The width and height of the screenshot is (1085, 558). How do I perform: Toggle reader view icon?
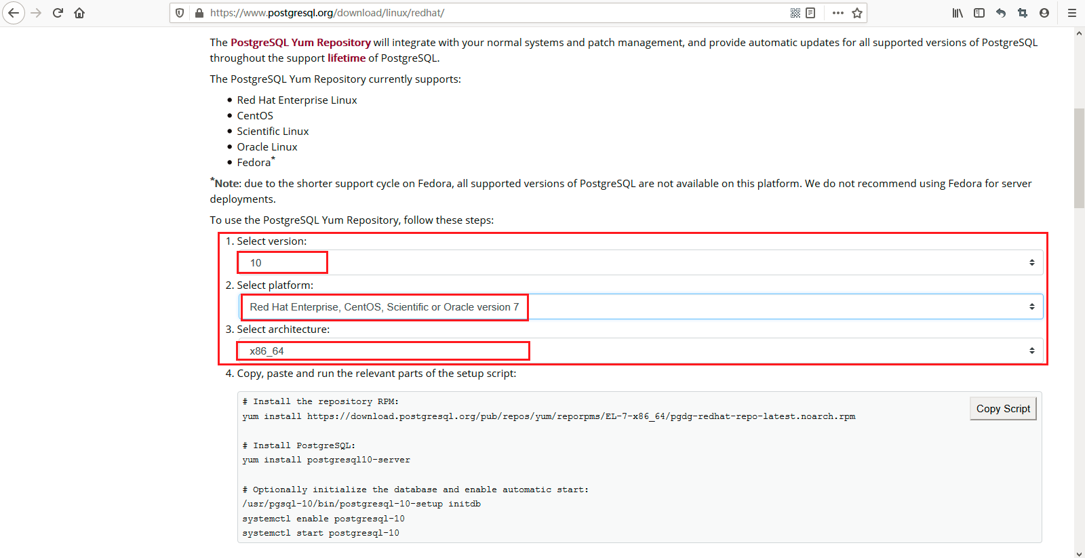[x=810, y=13]
